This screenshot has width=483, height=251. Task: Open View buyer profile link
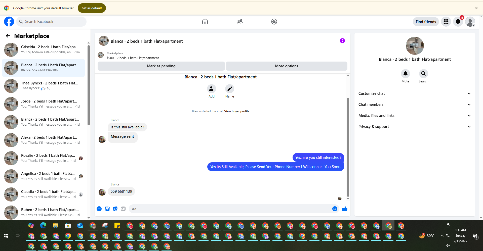pos(237,111)
